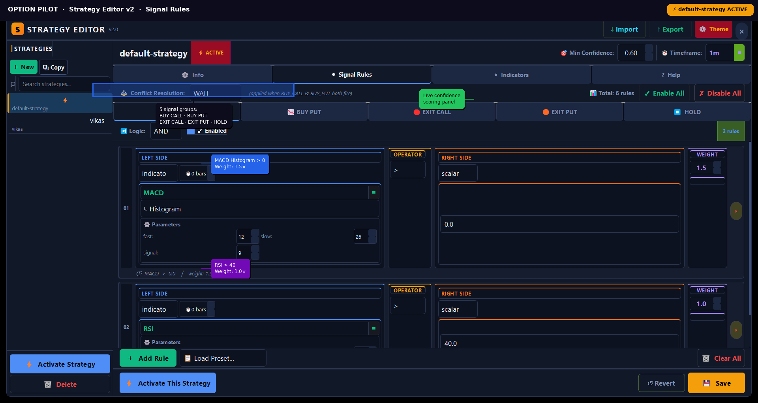
Task: Adjust the MACD fast period 12 stepper
Action: pos(255,237)
